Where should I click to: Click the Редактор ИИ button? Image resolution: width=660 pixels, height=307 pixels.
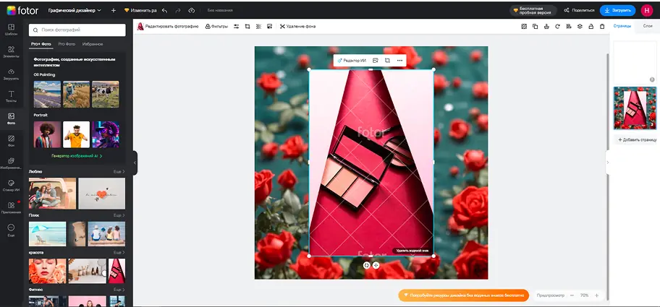click(352, 61)
